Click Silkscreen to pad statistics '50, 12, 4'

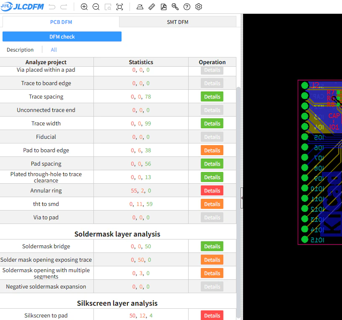[141, 315]
